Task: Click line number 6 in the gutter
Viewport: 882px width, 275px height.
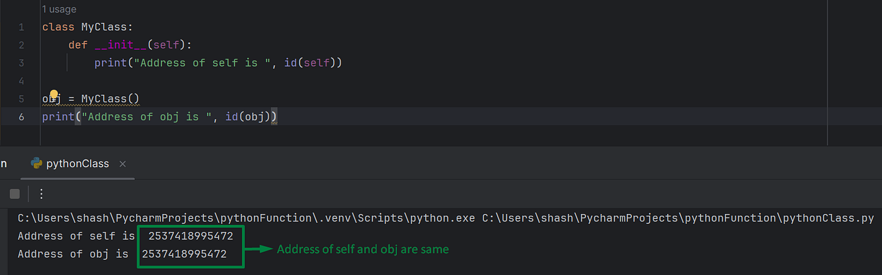Action: coord(21,117)
